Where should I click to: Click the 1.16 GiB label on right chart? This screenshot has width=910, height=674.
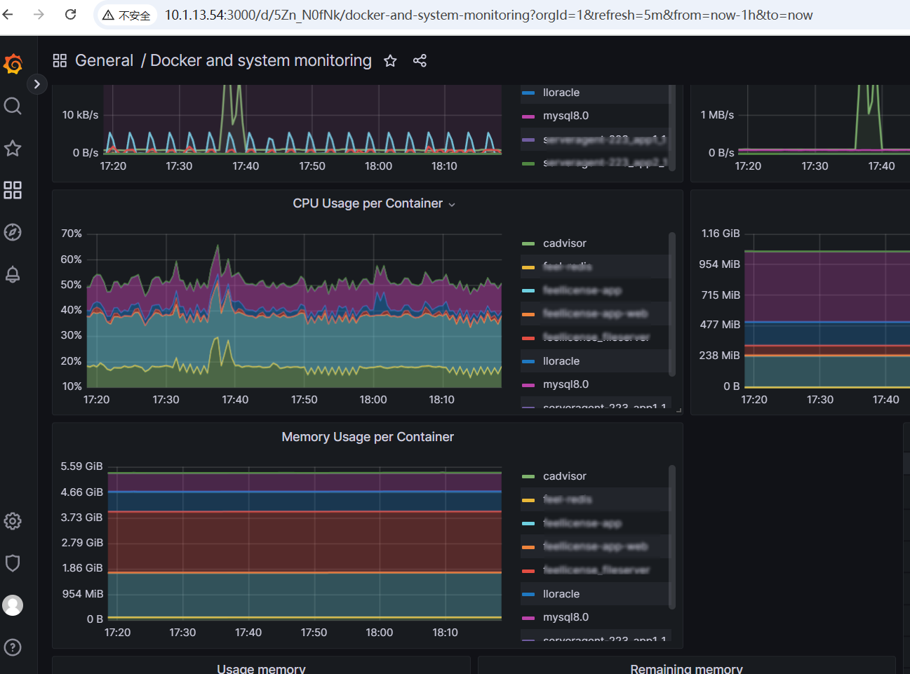(x=721, y=234)
